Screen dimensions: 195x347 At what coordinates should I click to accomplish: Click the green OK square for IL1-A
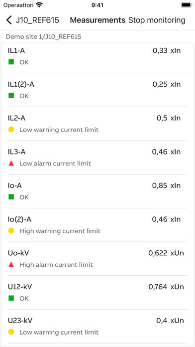point(11,62)
